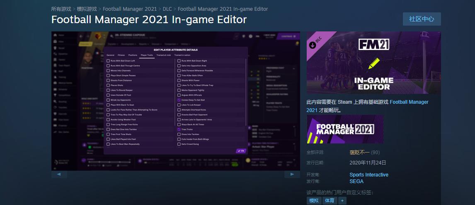
Task: Click the DLC download arrow badge on the header image
Action: click(x=312, y=45)
